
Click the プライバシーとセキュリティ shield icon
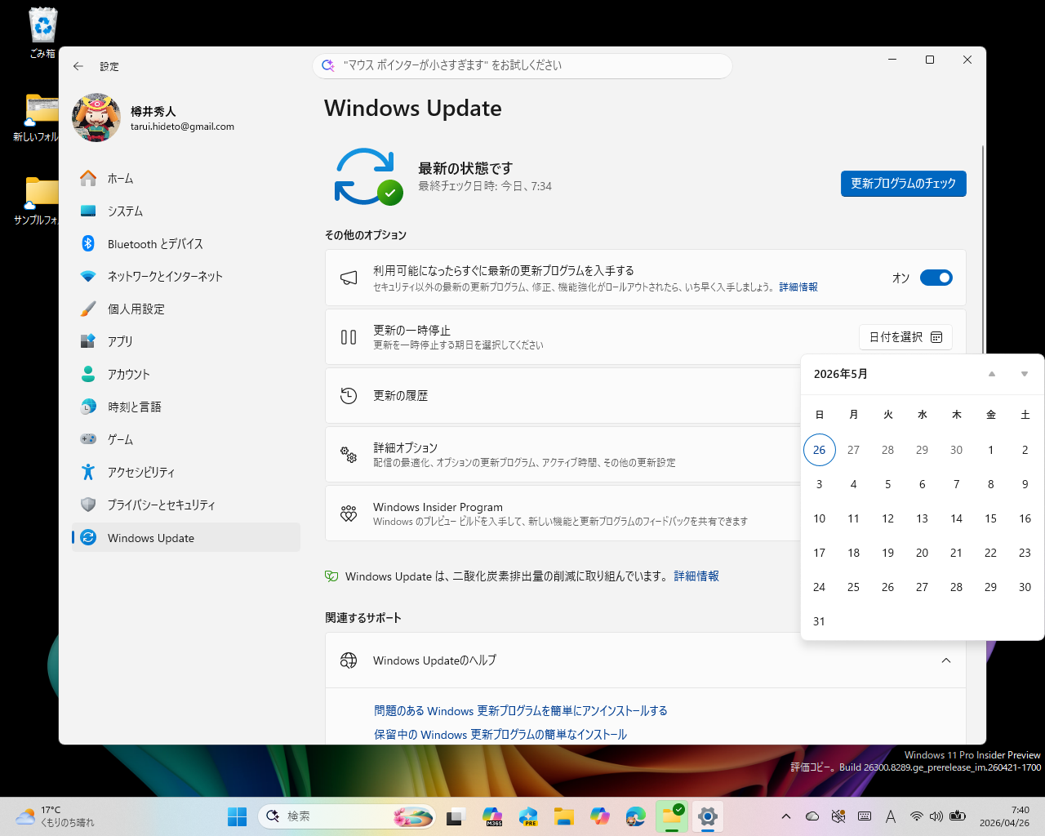88,505
